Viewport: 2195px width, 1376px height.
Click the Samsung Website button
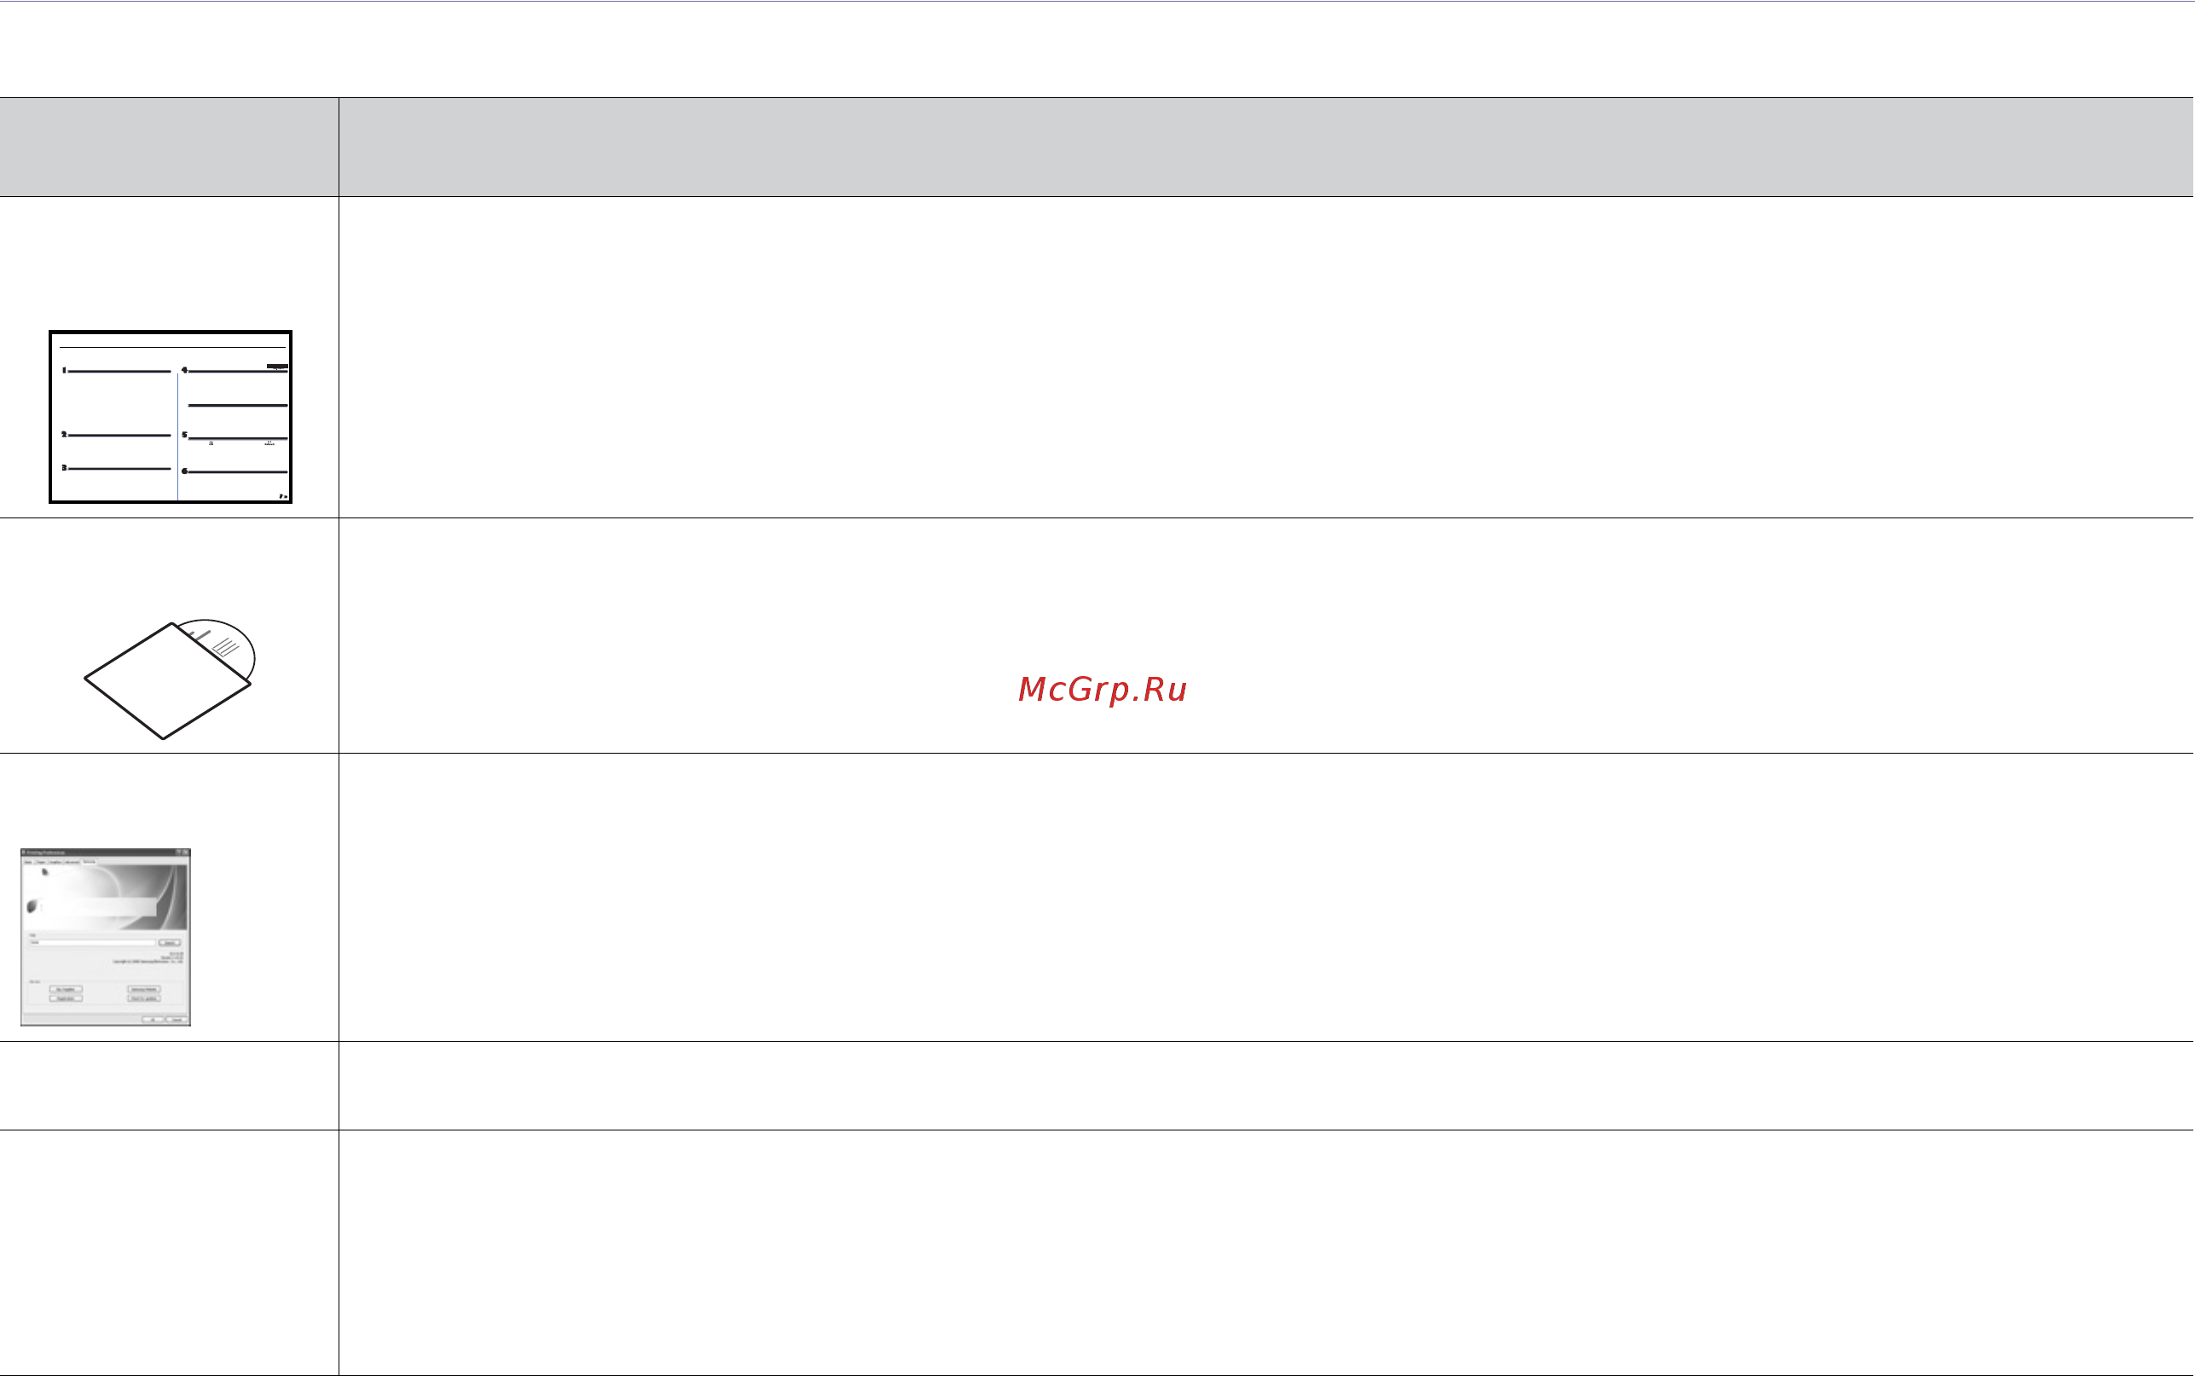145,989
